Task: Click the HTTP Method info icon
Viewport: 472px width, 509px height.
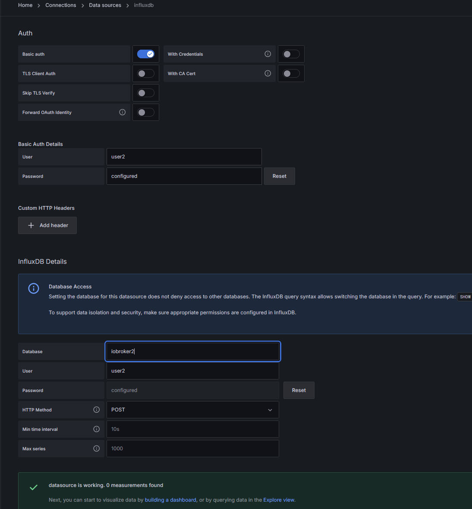Action: click(x=97, y=410)
